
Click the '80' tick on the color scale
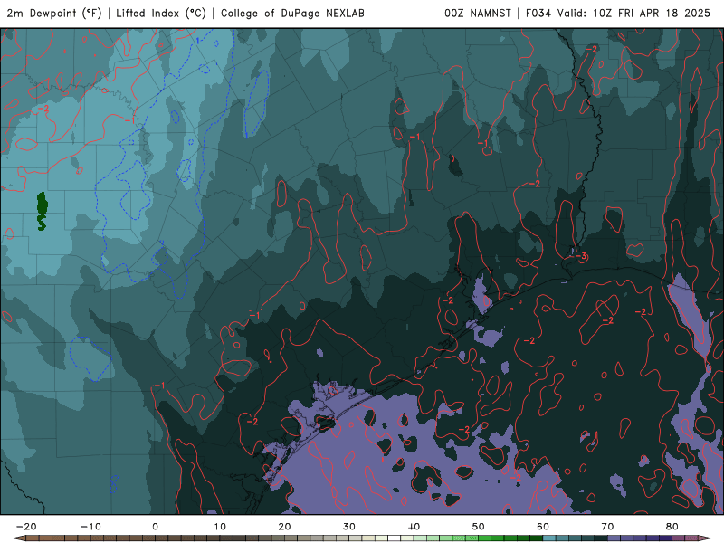pyautogui.click(x=672, y=527)
